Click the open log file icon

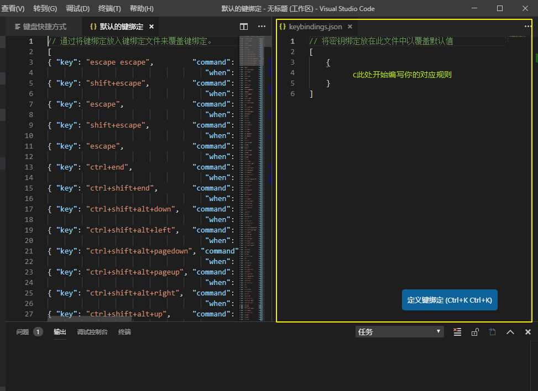point(492,332)
